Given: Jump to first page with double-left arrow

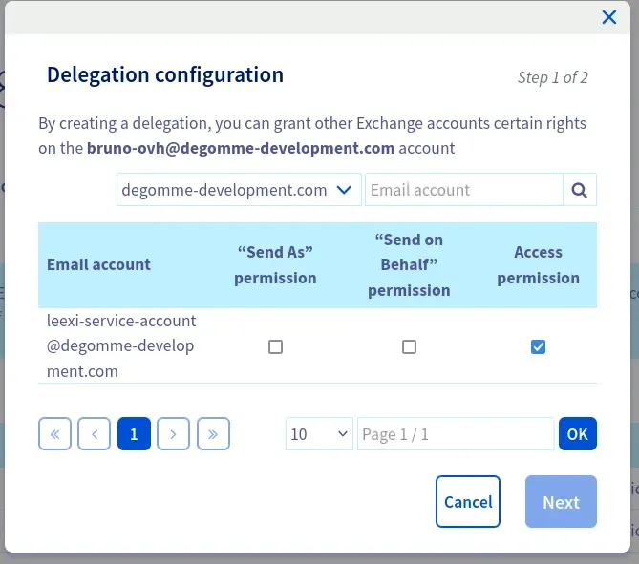Looking at the screenshot, I should (x=54, y=434).
